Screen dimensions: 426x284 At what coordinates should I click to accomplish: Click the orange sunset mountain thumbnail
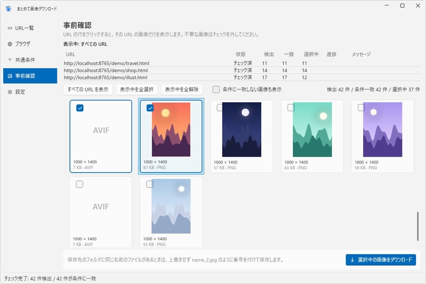click(x=171, y=129)
